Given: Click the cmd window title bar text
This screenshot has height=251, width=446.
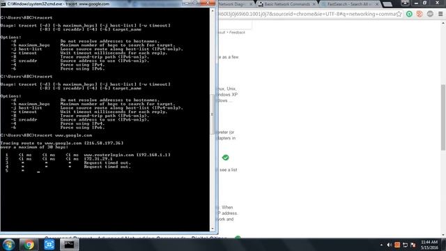Looking at the screenshot, I should 59,4.
